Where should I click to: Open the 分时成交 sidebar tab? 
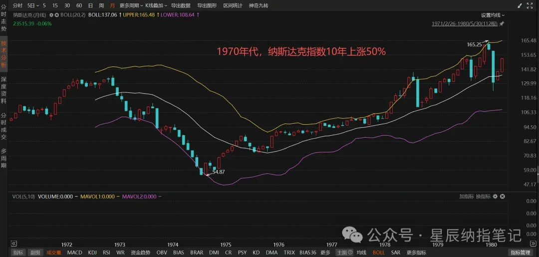point(3,126)
